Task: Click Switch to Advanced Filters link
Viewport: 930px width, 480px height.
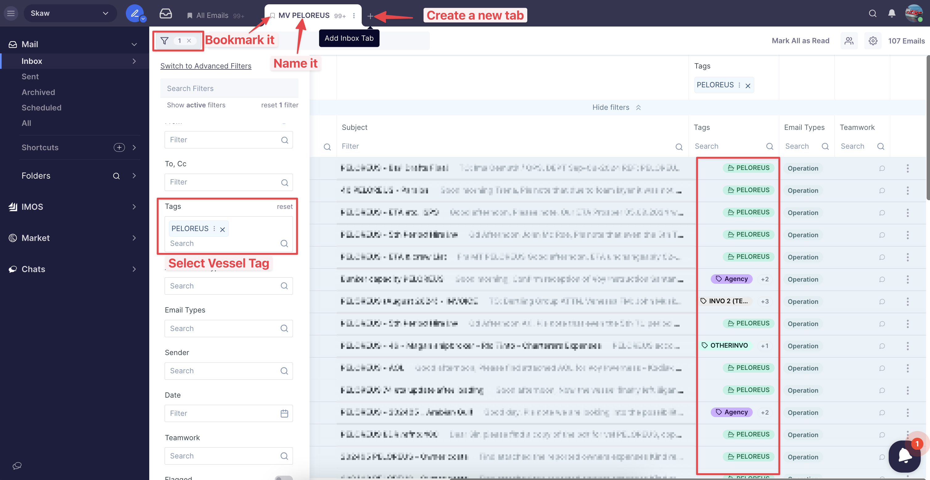Action: 205,66
